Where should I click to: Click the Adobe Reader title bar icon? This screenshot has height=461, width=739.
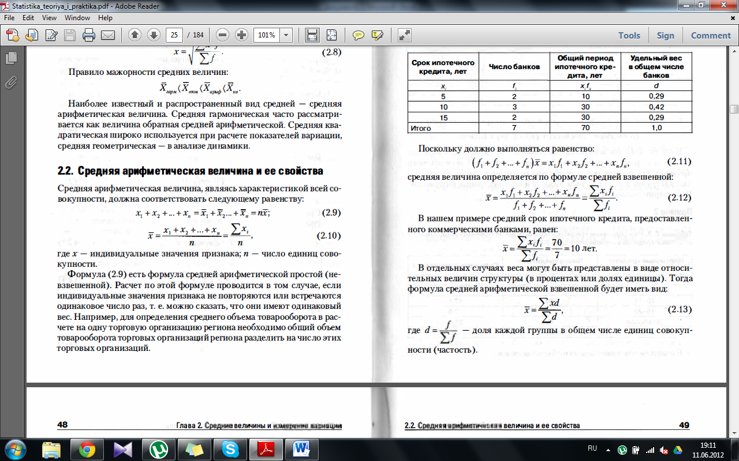(x=6, y=6)
